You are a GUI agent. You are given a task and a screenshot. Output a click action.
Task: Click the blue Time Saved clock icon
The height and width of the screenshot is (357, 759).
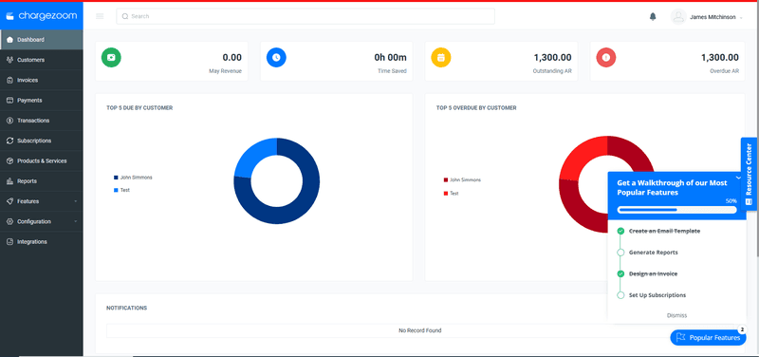tap(276, 57)
